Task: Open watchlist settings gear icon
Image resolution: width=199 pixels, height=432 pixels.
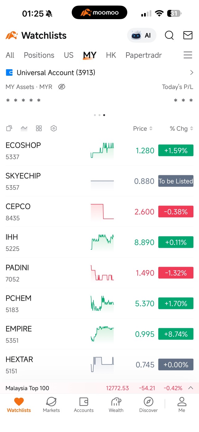Action: 54,128
